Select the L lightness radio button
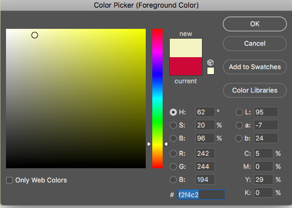The width and height of the screenshot is (292, 208). point(239,112)
